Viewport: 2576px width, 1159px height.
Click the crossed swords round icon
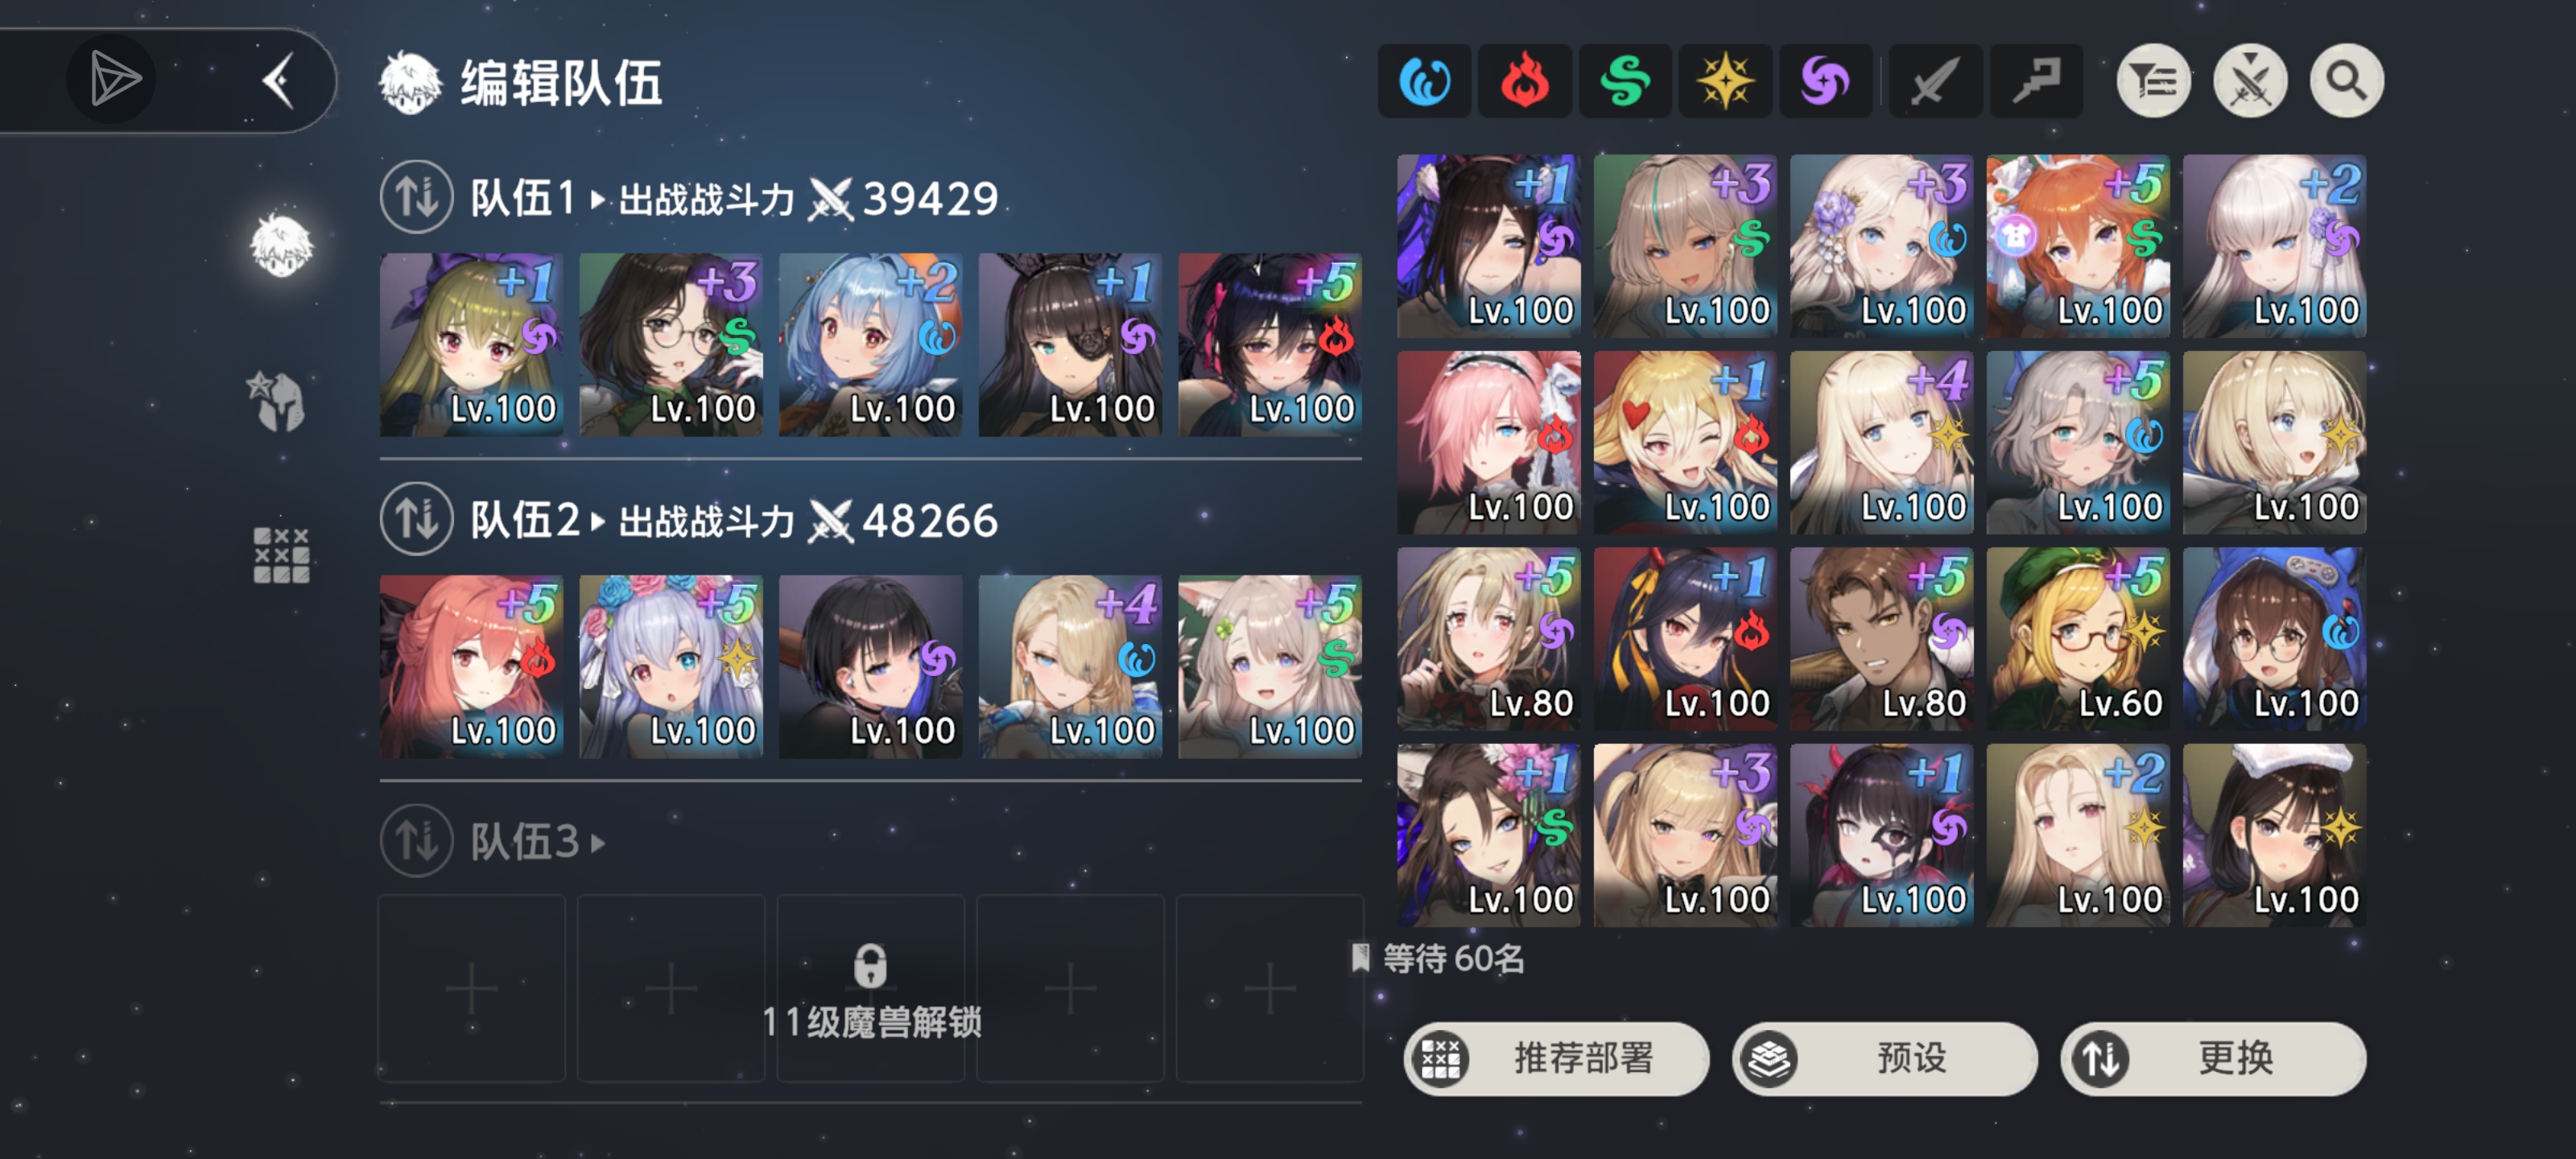[x=2250, y=80]
